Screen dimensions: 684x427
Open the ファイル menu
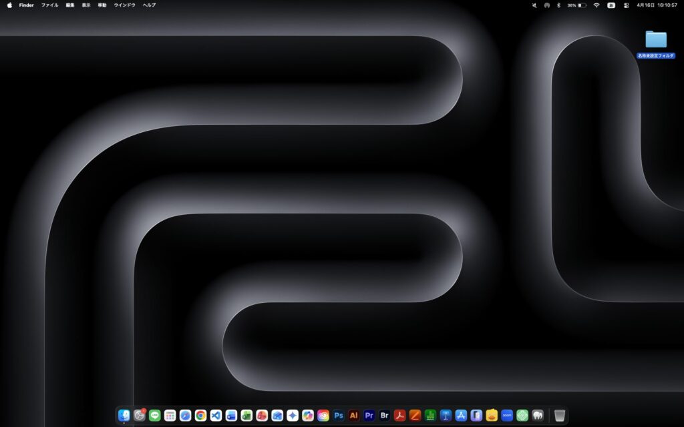pos(49,5)
